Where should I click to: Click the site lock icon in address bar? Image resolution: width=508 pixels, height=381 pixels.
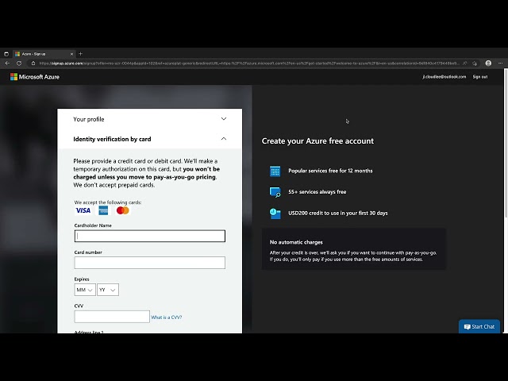point(33,63)
